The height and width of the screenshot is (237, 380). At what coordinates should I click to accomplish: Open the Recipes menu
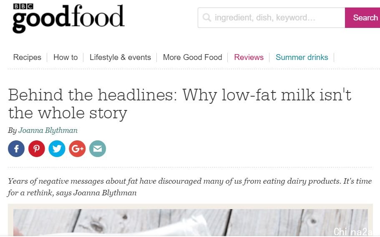coord(27,57)
